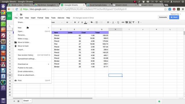185x104 pixels.
Task: Click the blue Share button
Action: [174, 17]
